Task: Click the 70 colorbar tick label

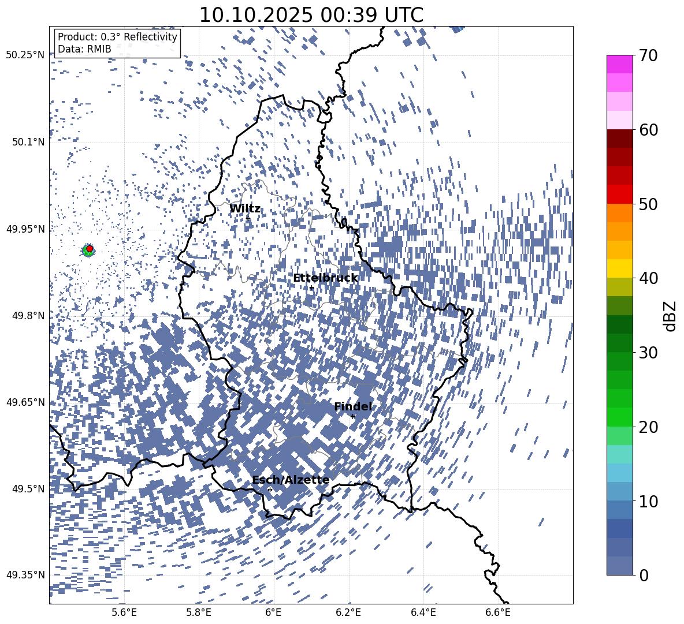Action: (x=648, y=56)
